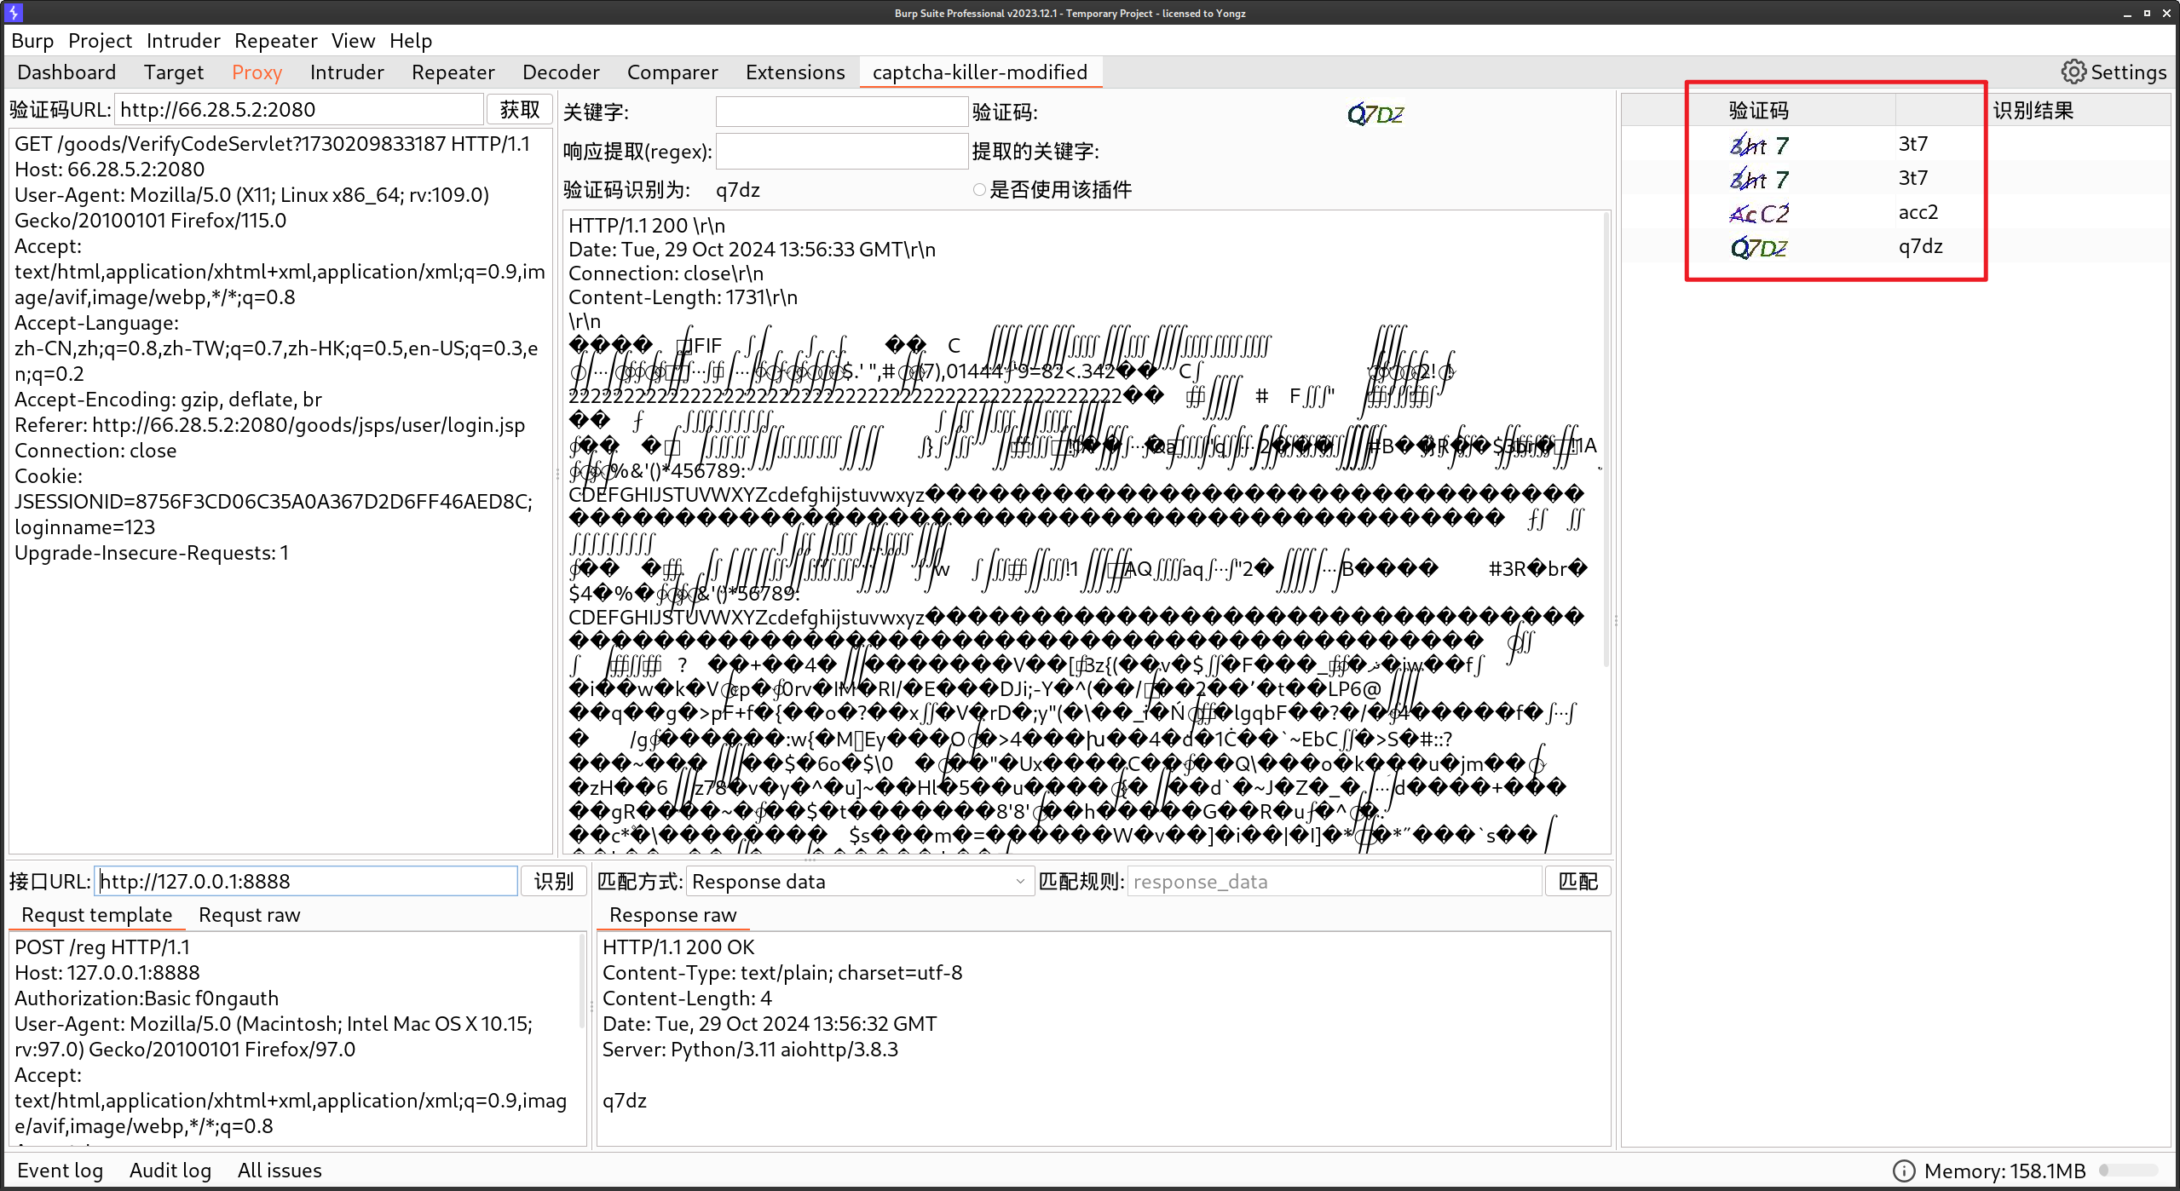Select the captcha-killer-modified tab

pos(980,72)
